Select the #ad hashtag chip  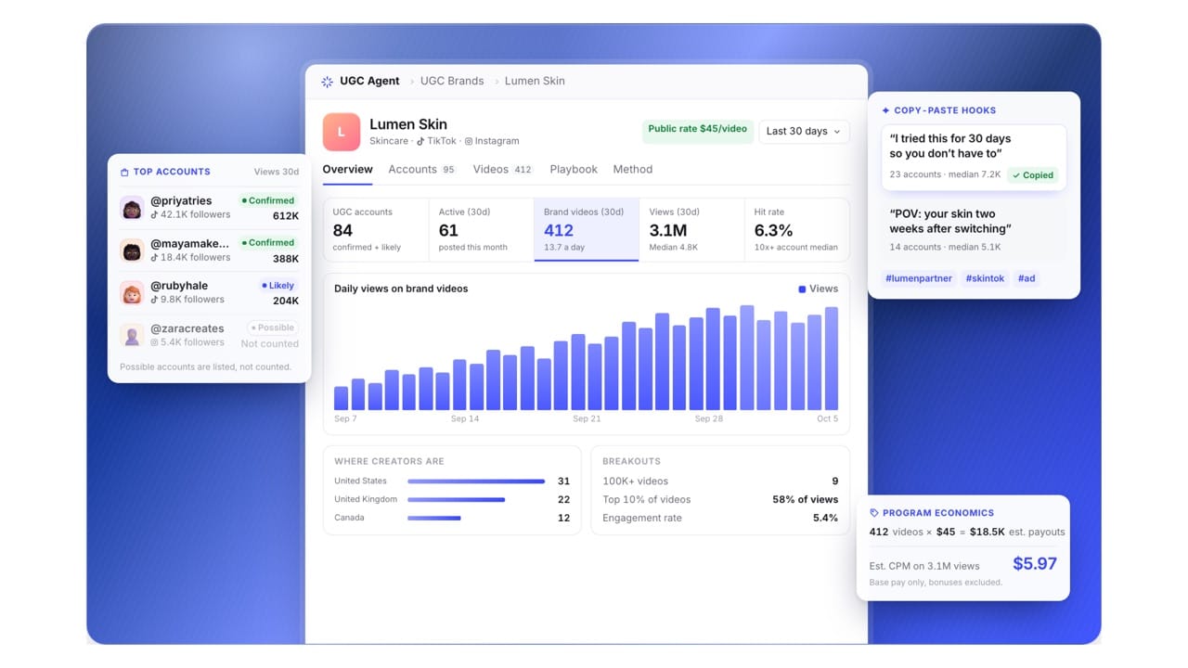(1027, 278)
